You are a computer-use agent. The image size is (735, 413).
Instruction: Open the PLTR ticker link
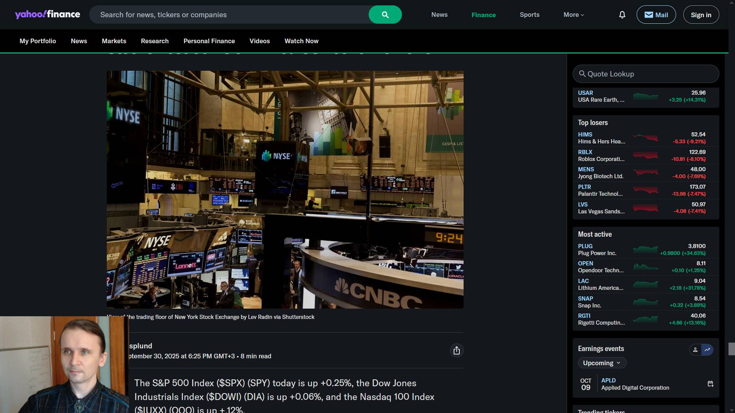tap(584, 187)
